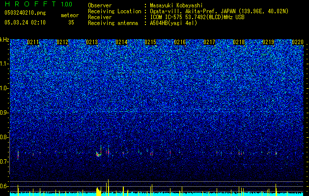Click the 0212 time marker
The image size is (309, 196).
62,42
